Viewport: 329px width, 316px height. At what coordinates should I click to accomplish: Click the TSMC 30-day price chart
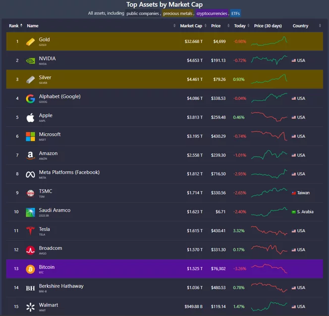pos(269,192)
